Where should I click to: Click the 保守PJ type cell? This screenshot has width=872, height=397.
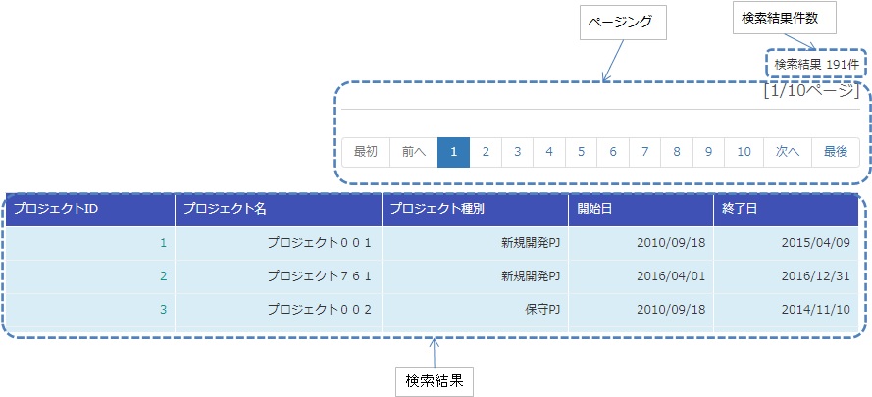pyautogui.click(x=475, y=310)
